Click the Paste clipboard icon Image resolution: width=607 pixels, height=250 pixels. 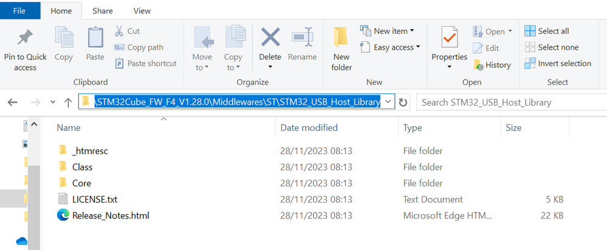click(x=95, y=38)
